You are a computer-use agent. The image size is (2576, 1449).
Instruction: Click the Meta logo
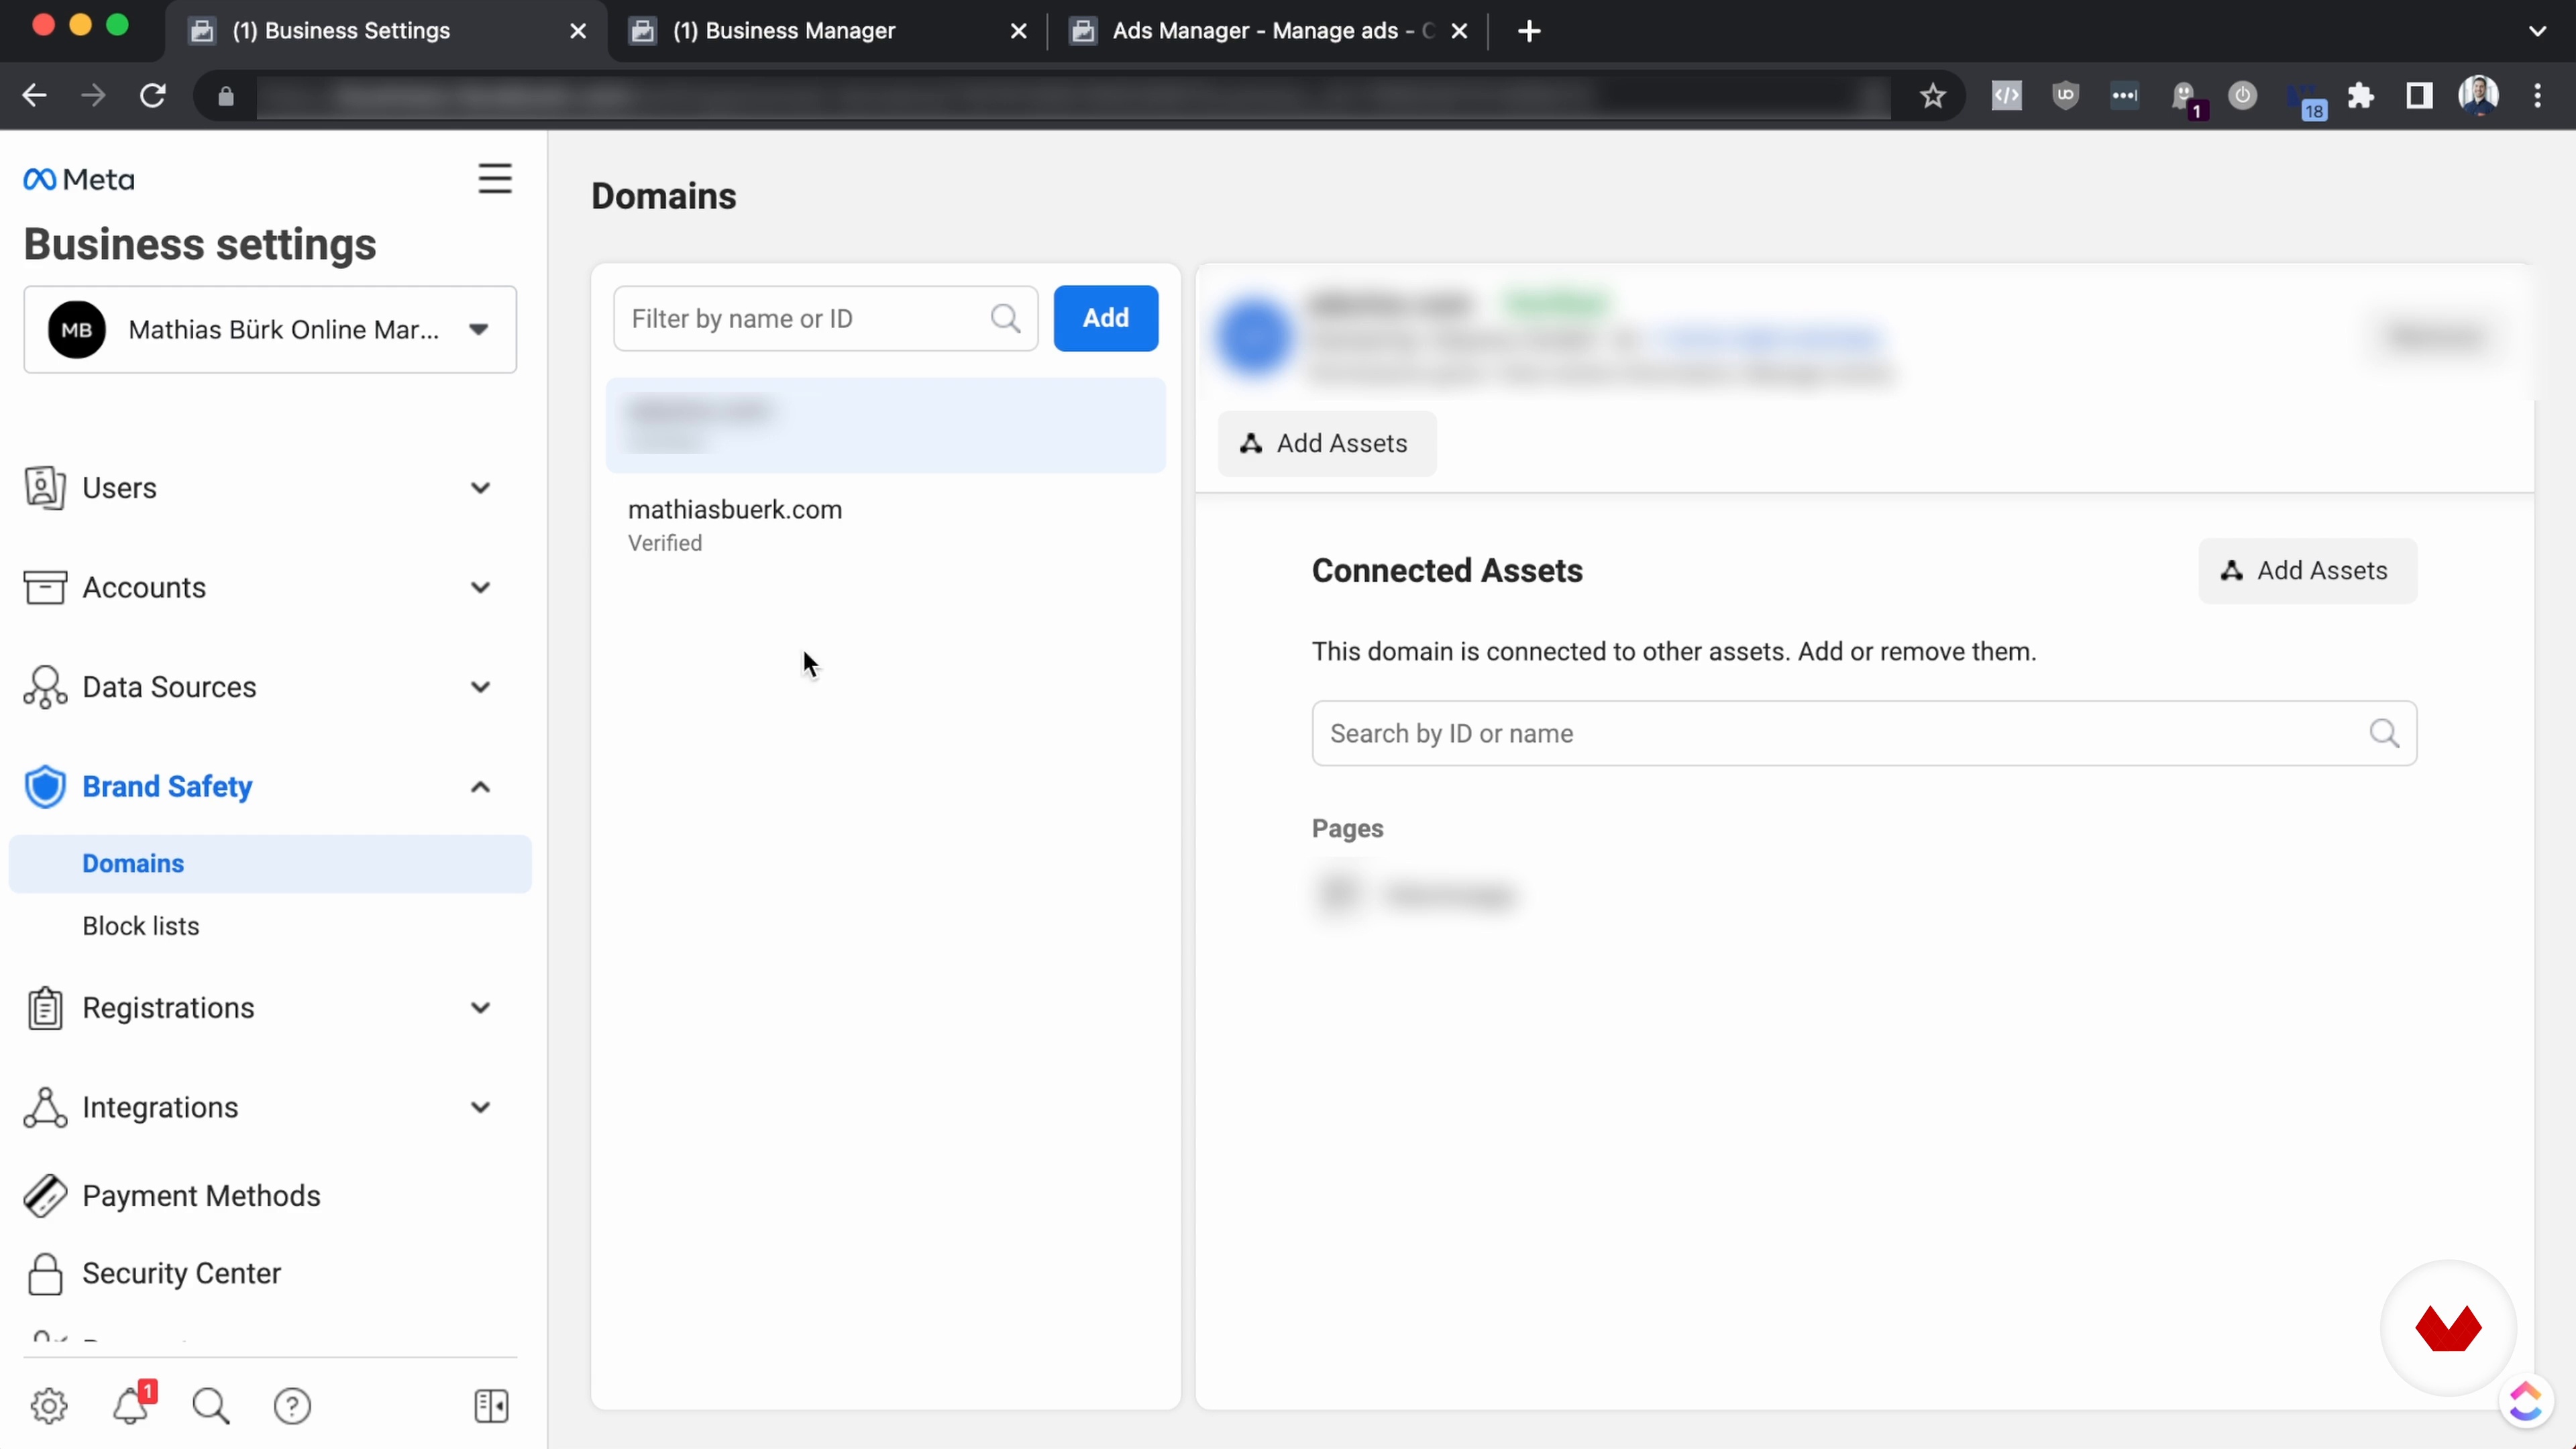79,179
